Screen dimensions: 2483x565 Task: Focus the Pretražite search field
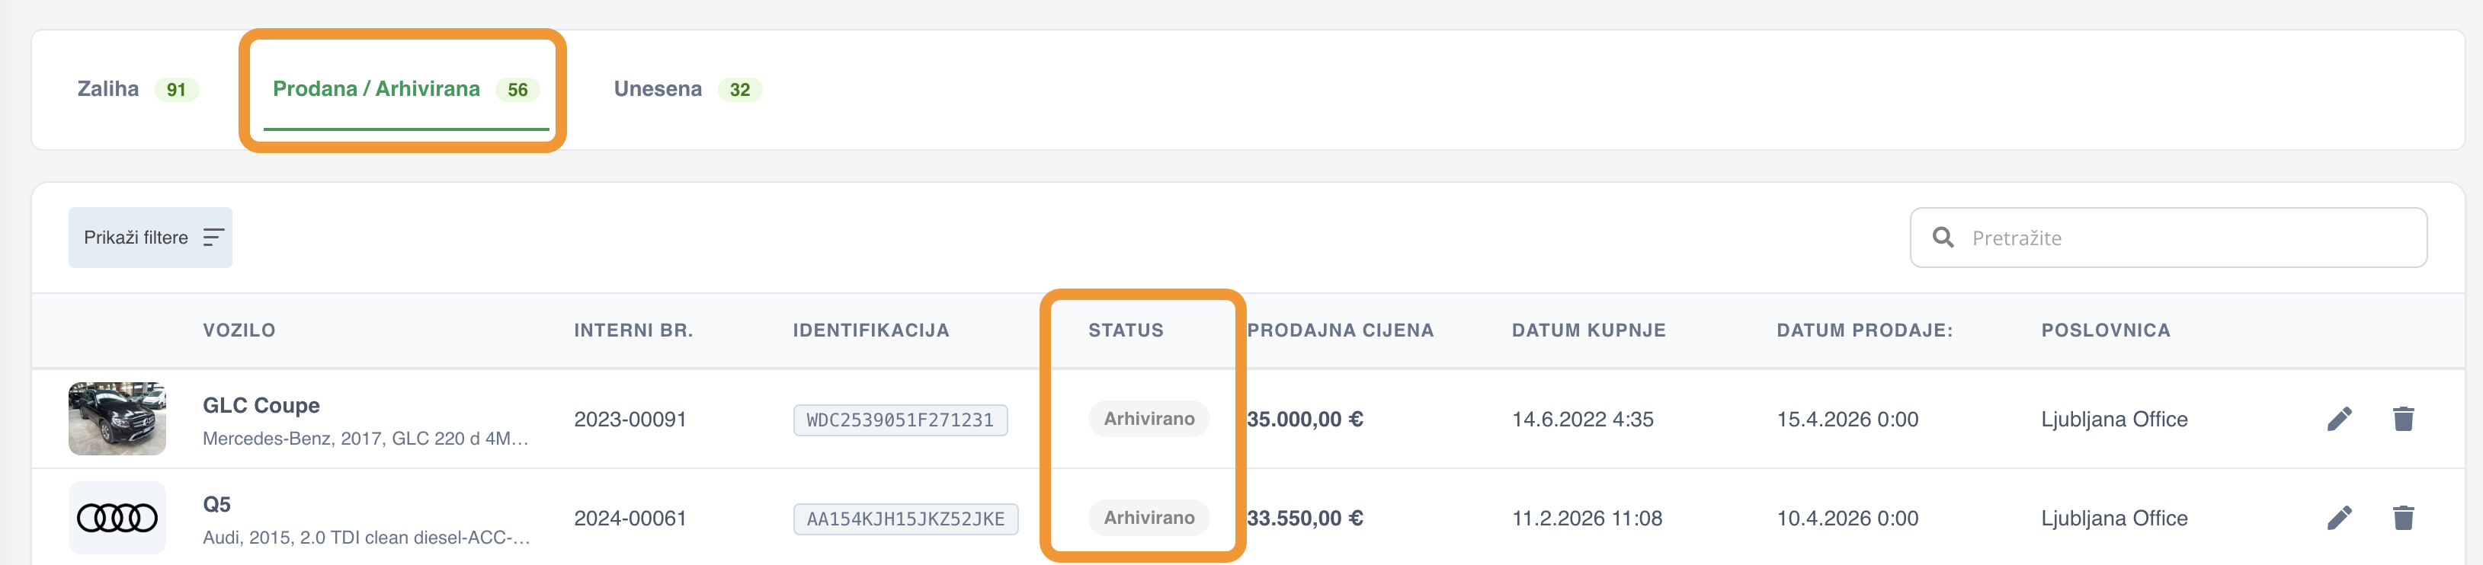coord(2167,238)
